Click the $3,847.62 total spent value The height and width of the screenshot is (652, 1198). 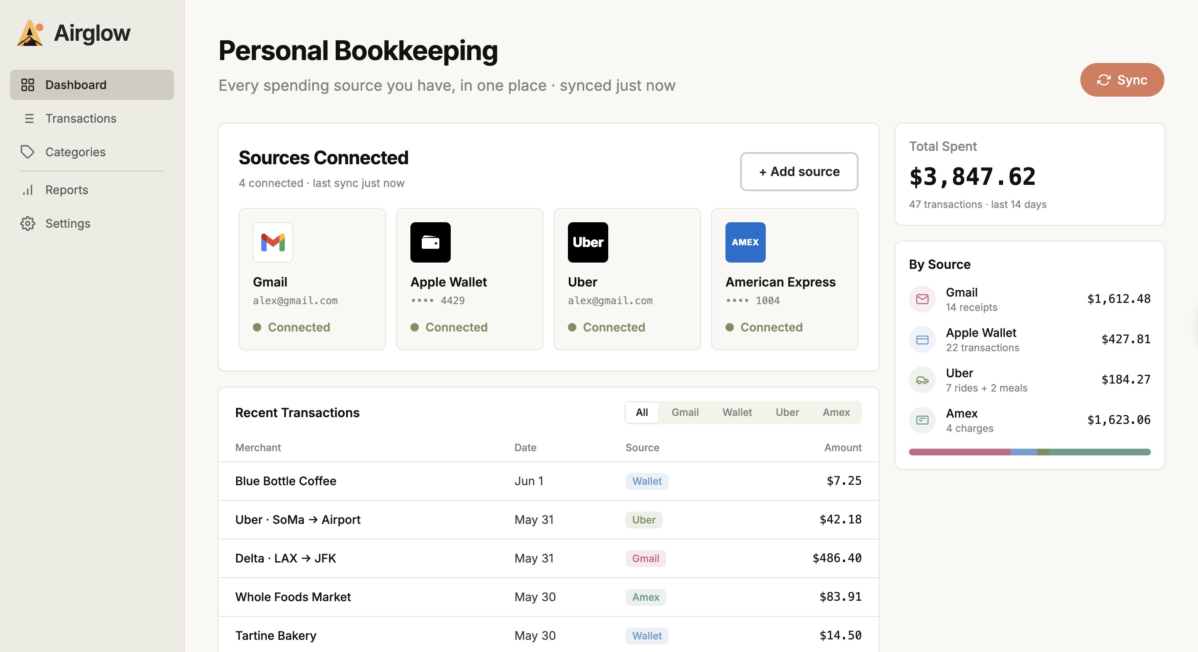pos(972,177)
